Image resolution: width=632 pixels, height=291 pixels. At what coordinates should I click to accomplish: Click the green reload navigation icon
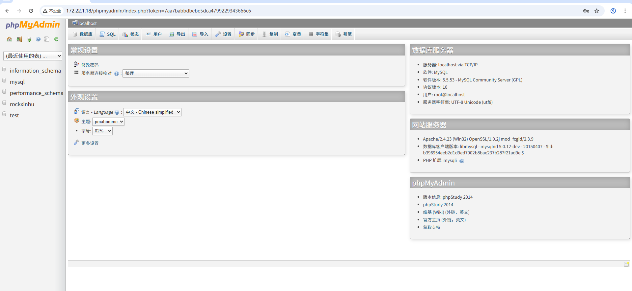pyautogui.click(x=56, y=39)
